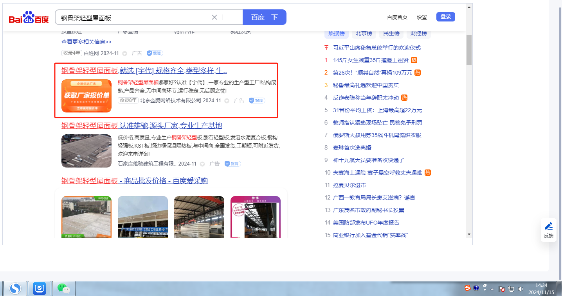Screen dimensions: 562x296
Task: Click the 保障 shield badge on 北京企腾 ad
Action: [257, 100]
